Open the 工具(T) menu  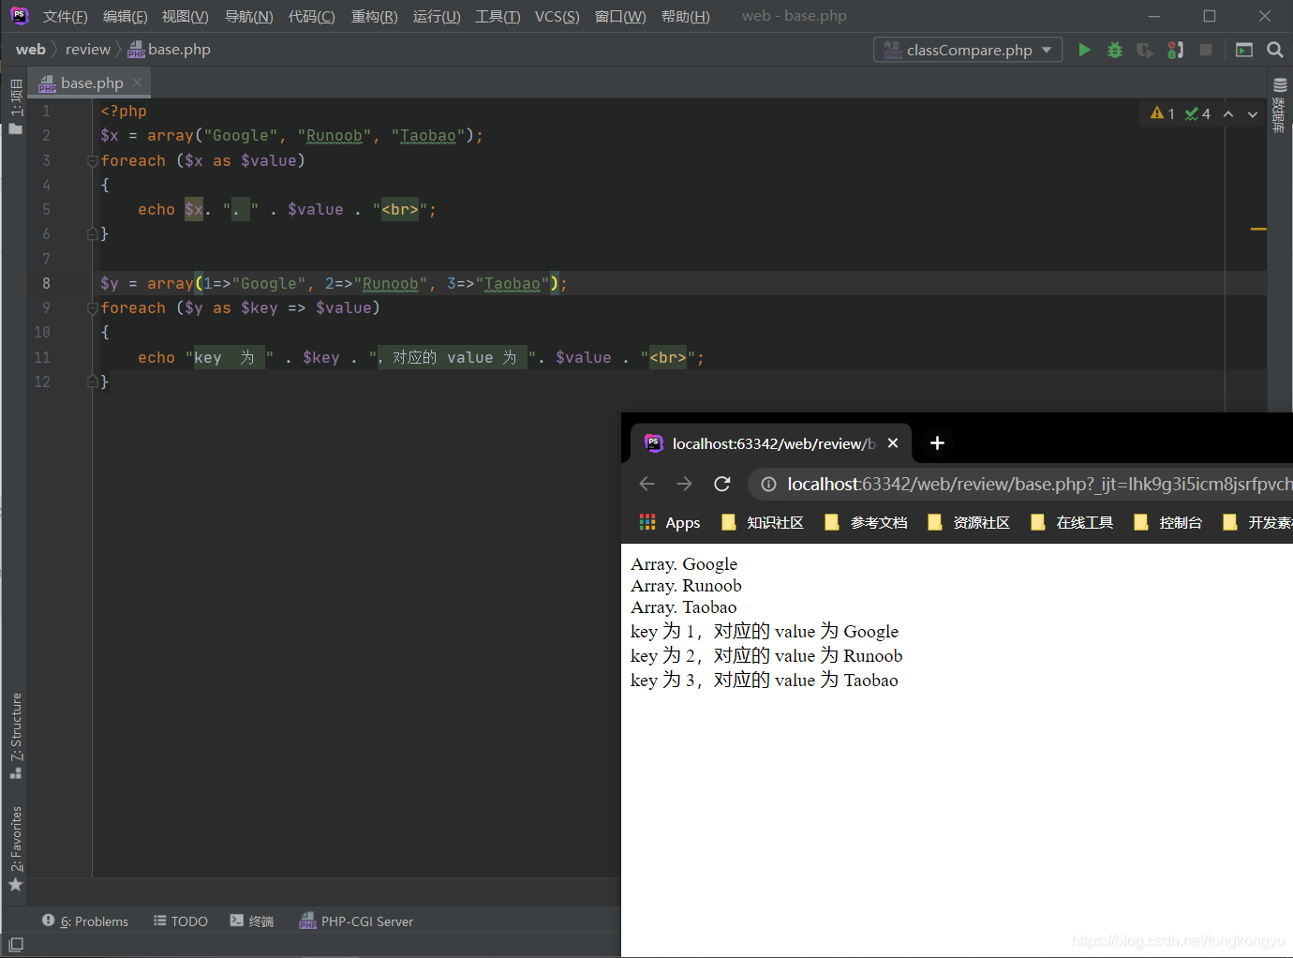tap(498, 17)
